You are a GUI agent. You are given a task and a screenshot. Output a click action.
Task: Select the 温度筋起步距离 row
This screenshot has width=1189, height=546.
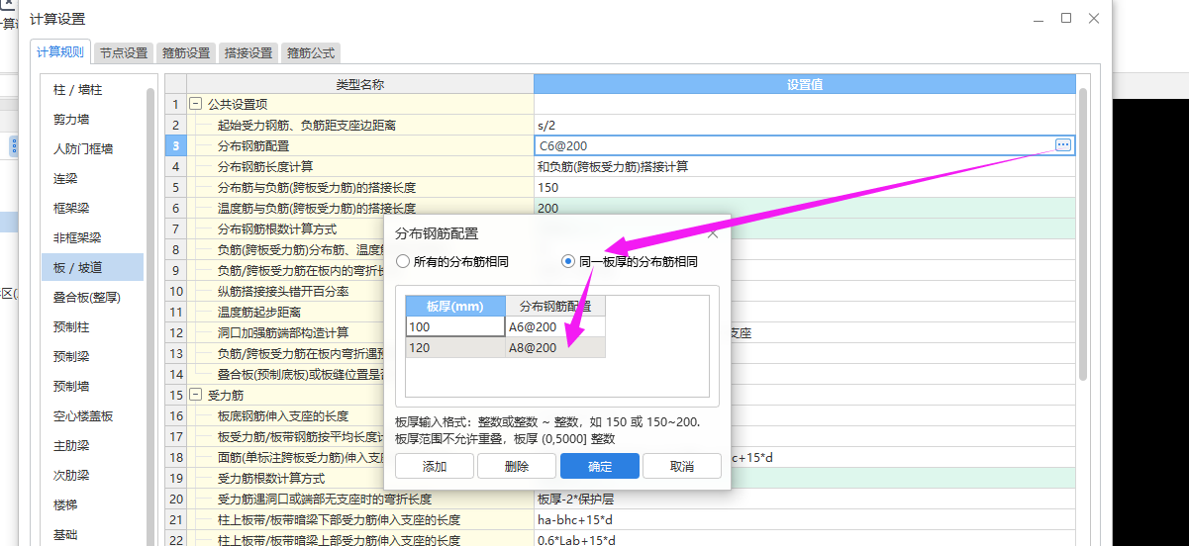pos(285,312)
